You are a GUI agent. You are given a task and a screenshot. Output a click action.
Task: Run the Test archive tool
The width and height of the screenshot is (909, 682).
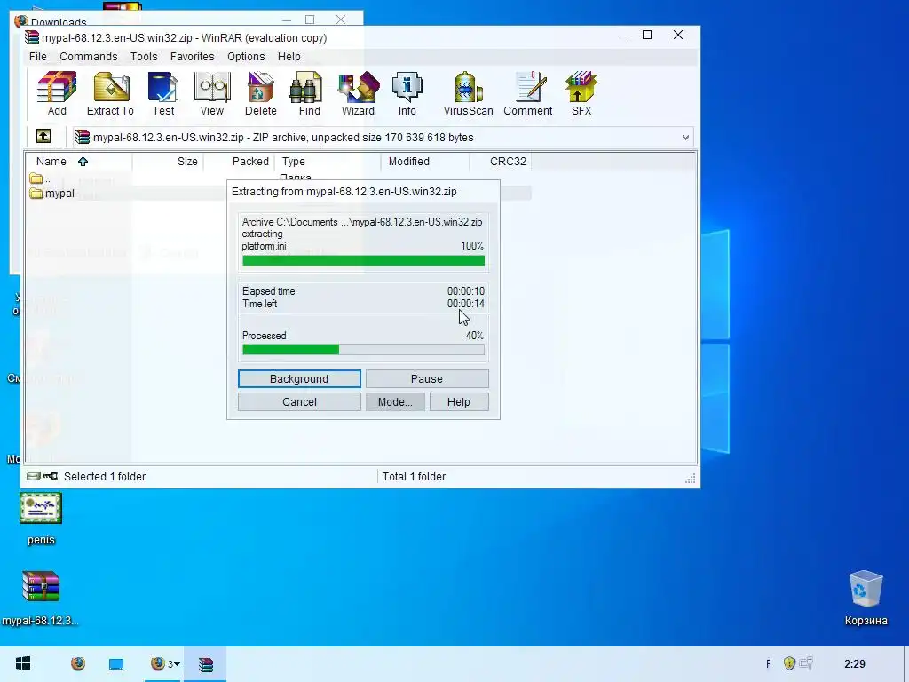(163, 92)
